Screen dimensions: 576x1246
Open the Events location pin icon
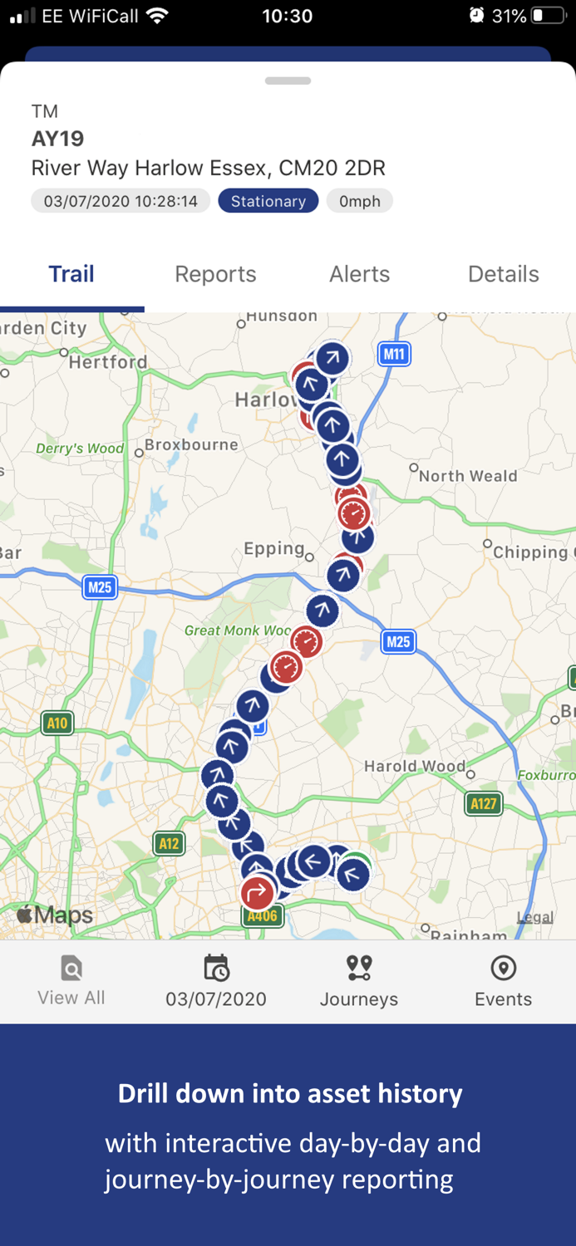pyautogui.click(x=504, y=969)
